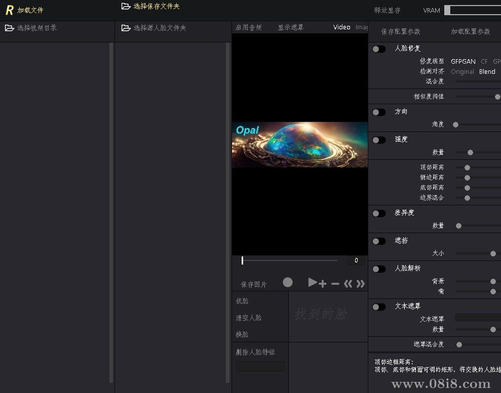
Task: Open the 选择源人脸文件夹 folder icon
Action: [126, 28]
